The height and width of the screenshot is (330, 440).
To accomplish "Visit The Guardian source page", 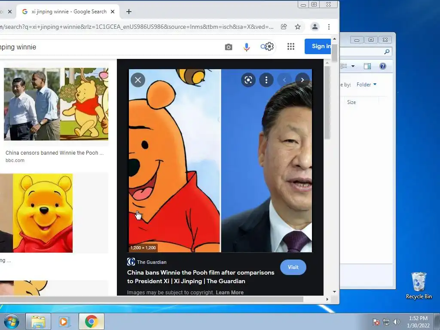I will 293,267.
